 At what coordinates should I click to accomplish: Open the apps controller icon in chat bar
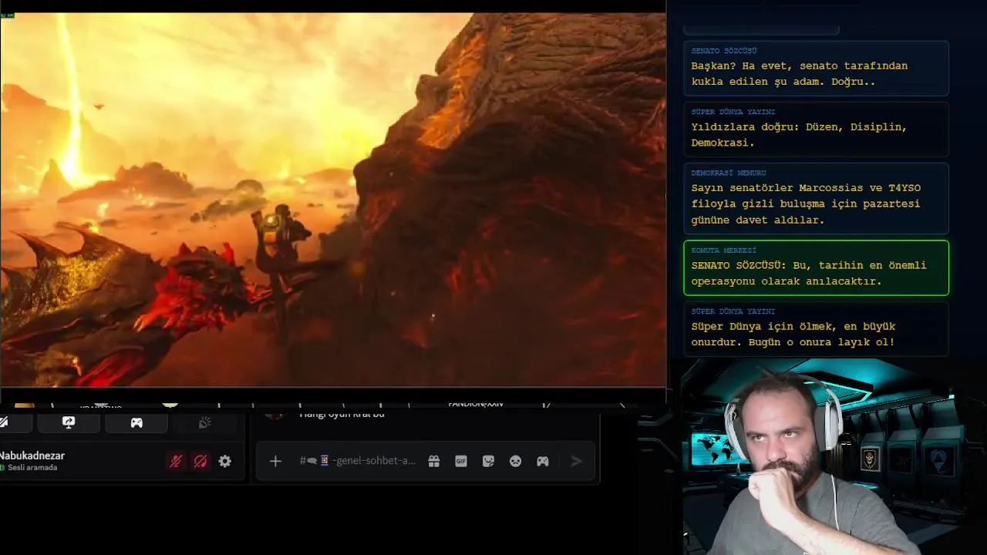coord(543,461)
